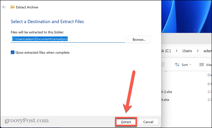Click the Extract Archive folder icon
212x128 pixels.
tap(12, 7)
